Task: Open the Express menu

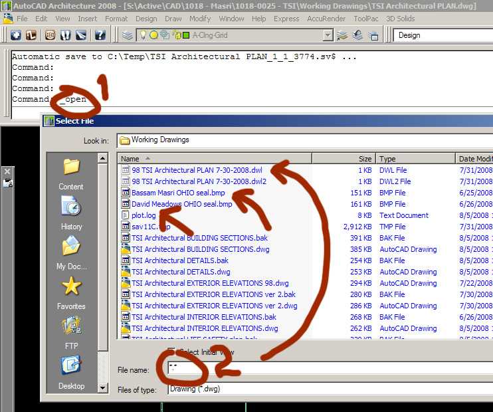Action: coord(286,19)
